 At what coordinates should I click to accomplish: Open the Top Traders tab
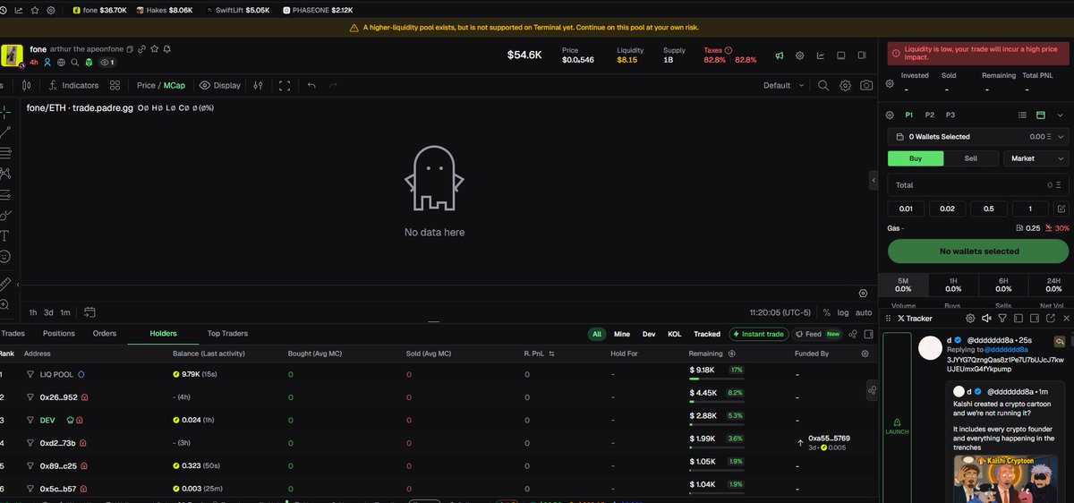click(227, 334)
